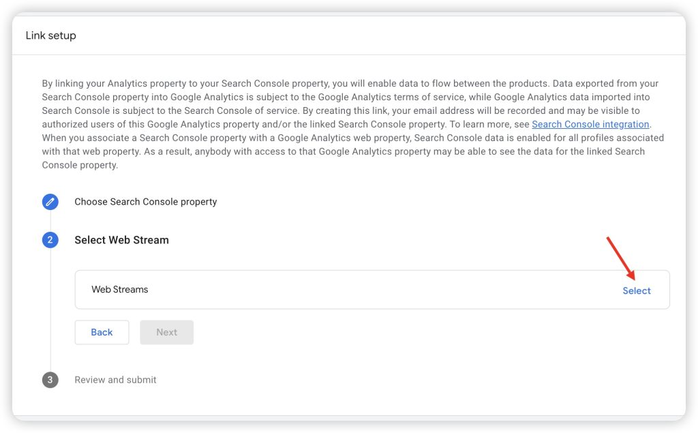Expand the Choose Search Console property step

point(146,202)
